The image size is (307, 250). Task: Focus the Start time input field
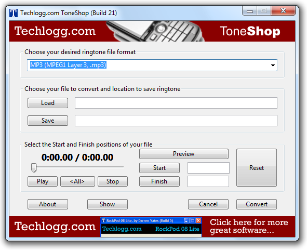[208, 168]
